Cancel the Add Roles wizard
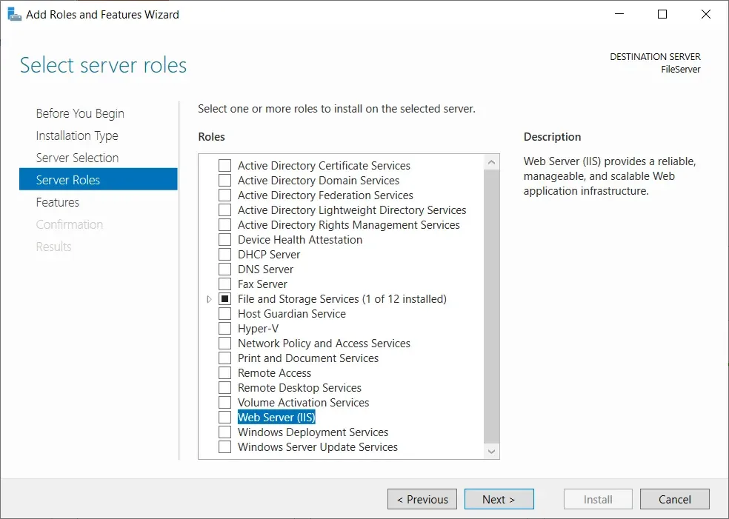729x519 pixels. [674, 499]
